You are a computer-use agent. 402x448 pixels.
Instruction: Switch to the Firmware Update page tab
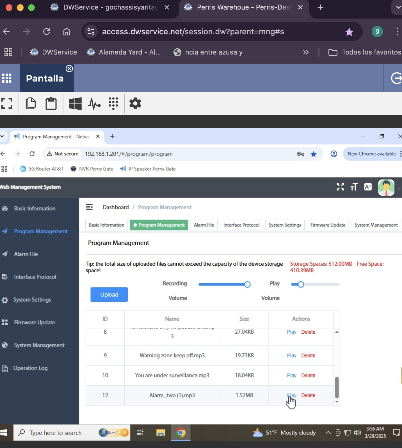[328, 225]
